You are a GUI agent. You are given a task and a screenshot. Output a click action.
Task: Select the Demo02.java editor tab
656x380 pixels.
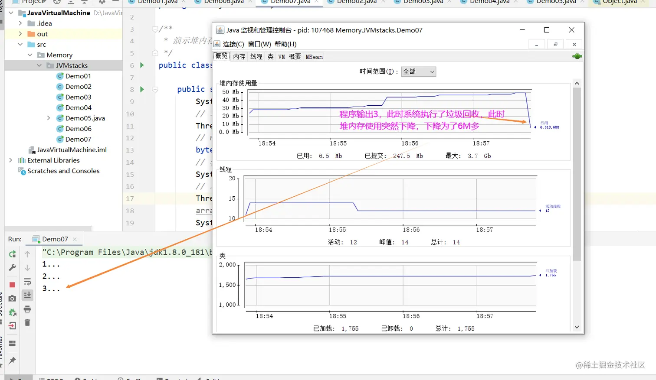click(357, 2)
